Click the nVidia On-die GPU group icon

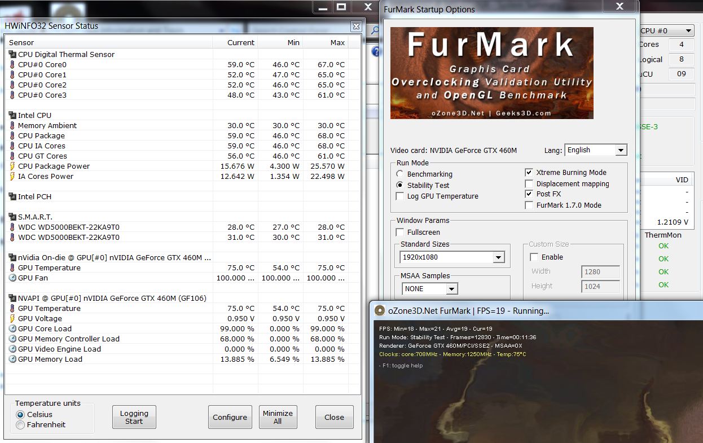click(12, 257)
